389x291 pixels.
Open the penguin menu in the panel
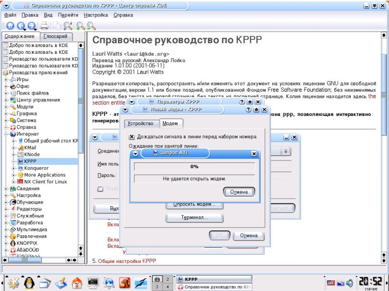[29, 283]
